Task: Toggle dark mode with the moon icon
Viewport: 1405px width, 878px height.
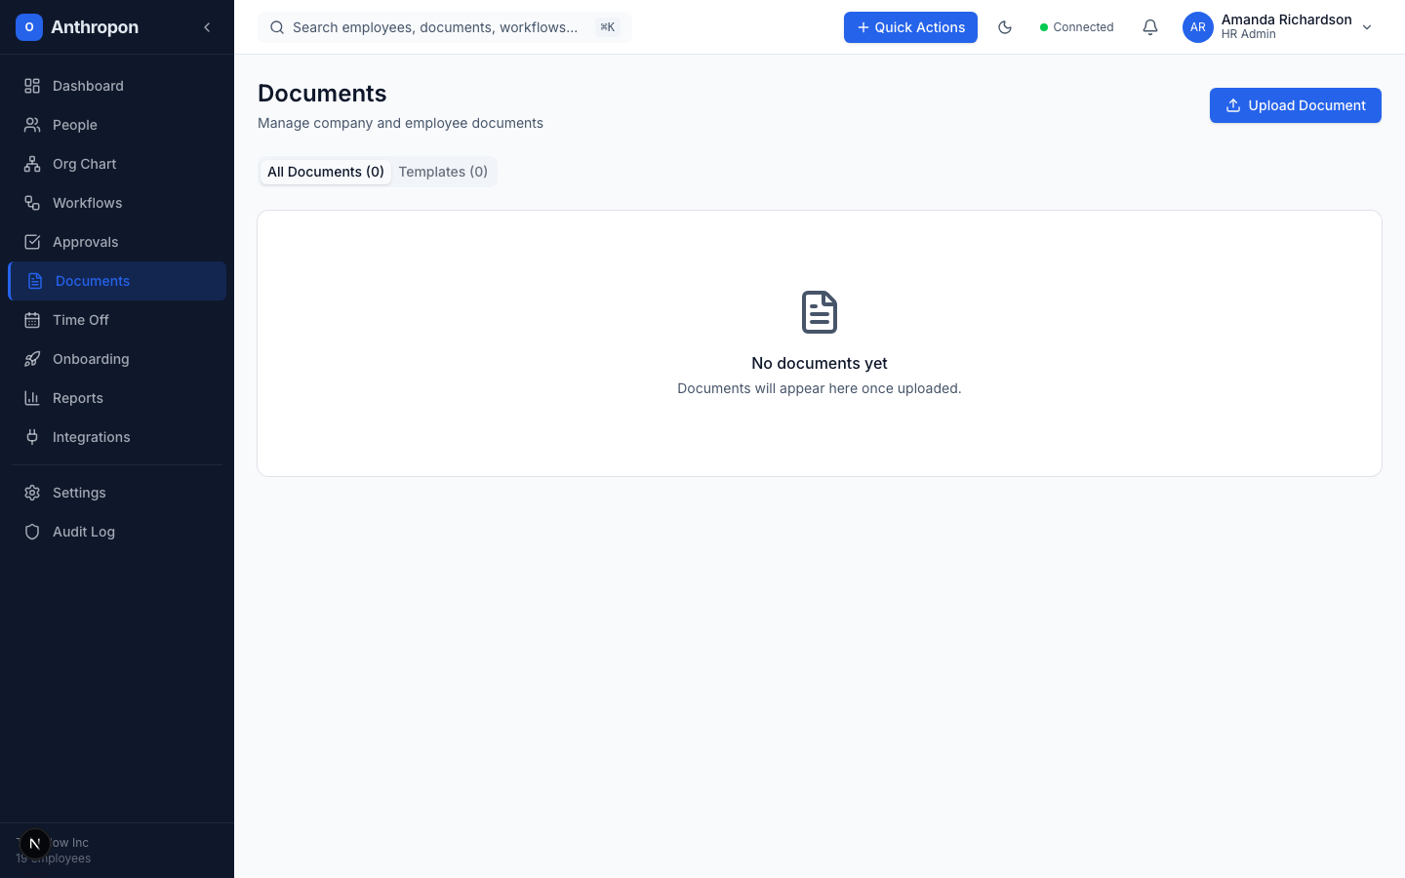Action: pyautogui.click(x=1005, y=27)
